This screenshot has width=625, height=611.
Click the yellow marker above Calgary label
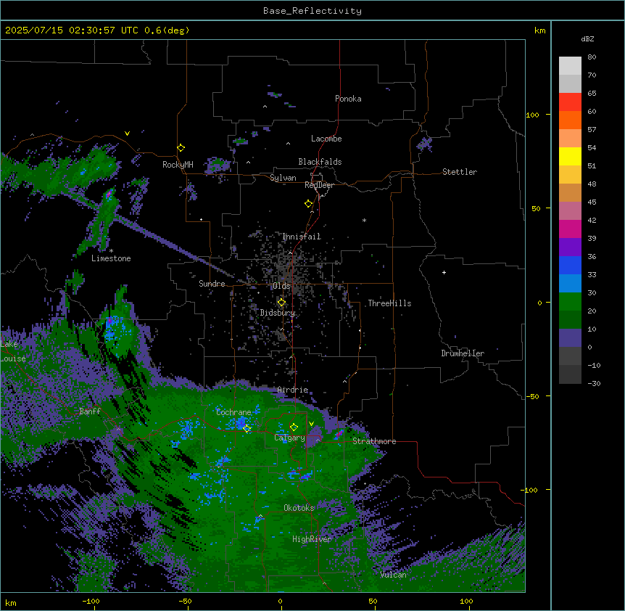tap(294, 427)
